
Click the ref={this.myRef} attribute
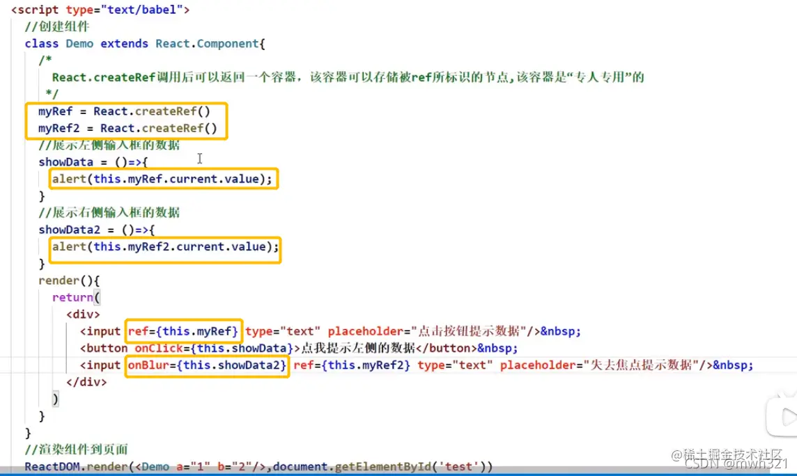coord(183,331)
